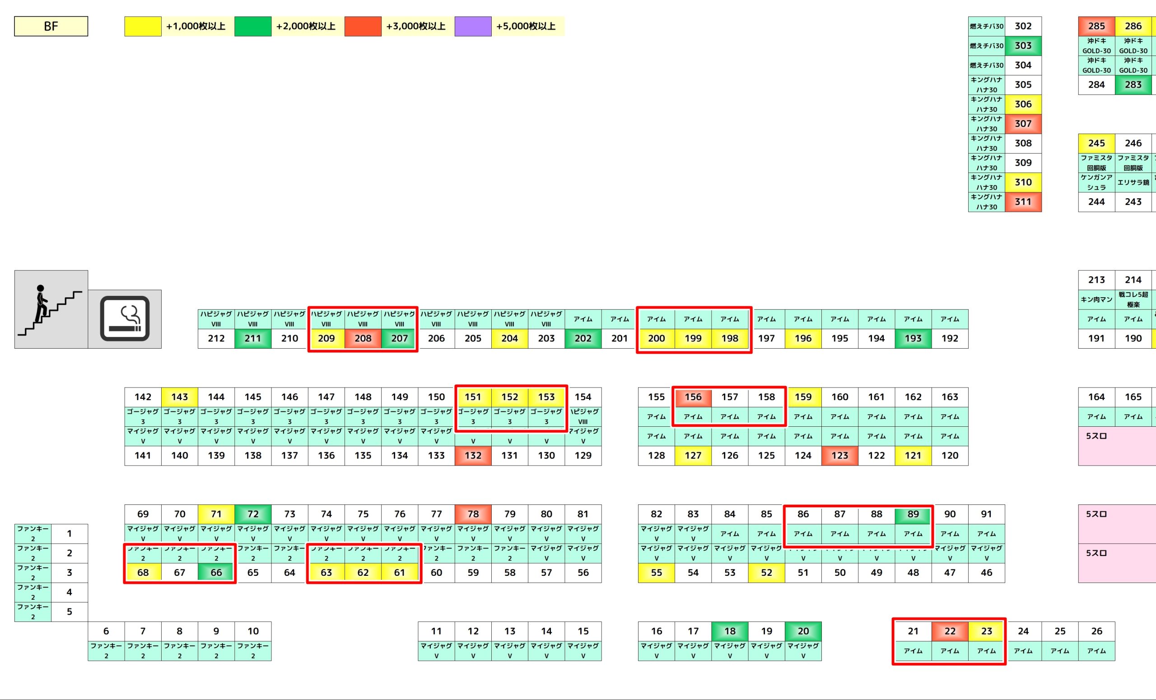Click the smoking area icon
Image resolution: width=1156 pixels, height=700 pixels.
coord(125,318)
